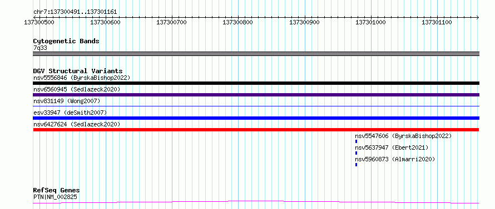Click the purple nsv6560945 variant bar
This screenshot has width=495, height=209.
pyautogui.click(x=256, y=95)
